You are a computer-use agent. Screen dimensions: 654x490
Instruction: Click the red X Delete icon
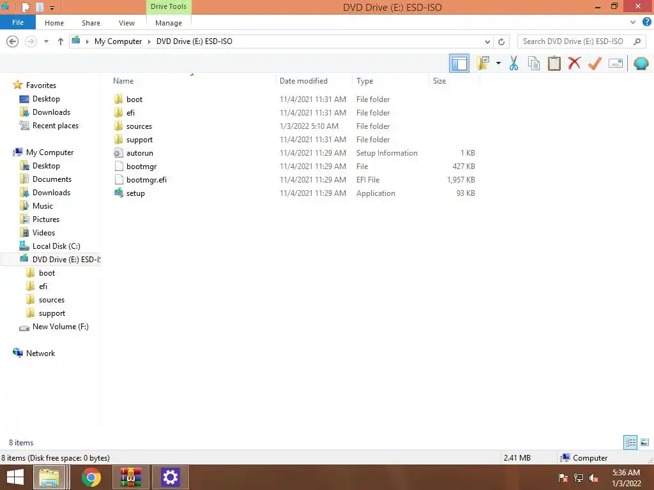pos(574,63)
